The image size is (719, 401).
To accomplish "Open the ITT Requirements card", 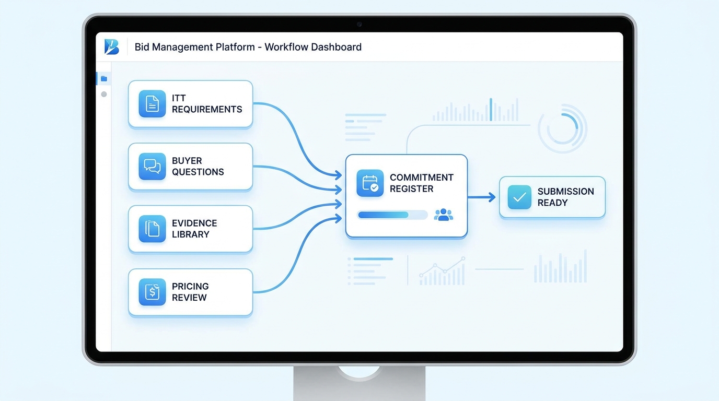I will coord(191,104).
